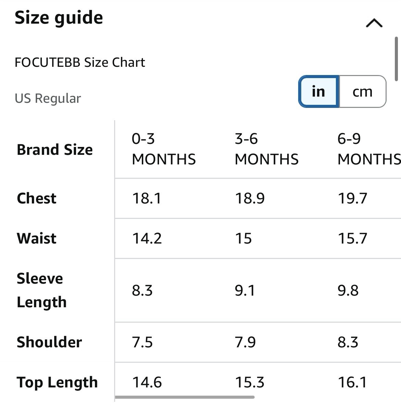Viewport: 401px width, 409px height.
Task: Click the FOCUTEBB Size Chart title
Action: pyautogui.click(x=80, y=62)
